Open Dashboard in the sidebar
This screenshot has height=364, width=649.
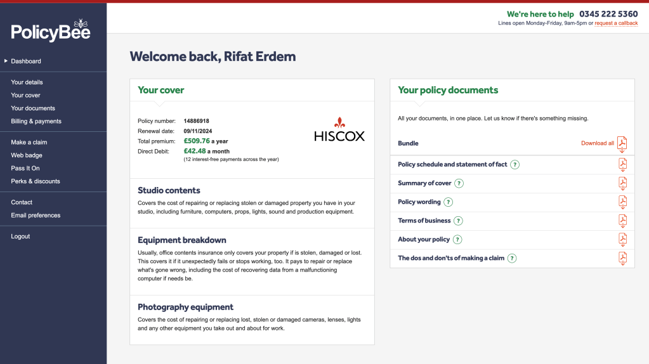point(26,62)
